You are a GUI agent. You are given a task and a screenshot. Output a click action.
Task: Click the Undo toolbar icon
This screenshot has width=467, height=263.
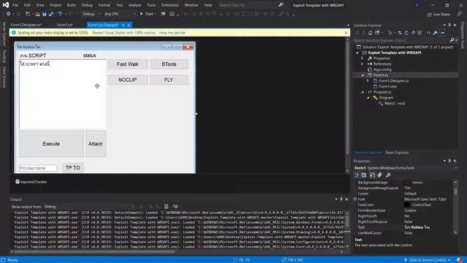(x=60, y=14)
